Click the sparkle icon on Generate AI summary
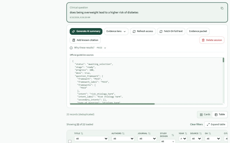Screen dimensions: 230x143 (x=73, y=31)
